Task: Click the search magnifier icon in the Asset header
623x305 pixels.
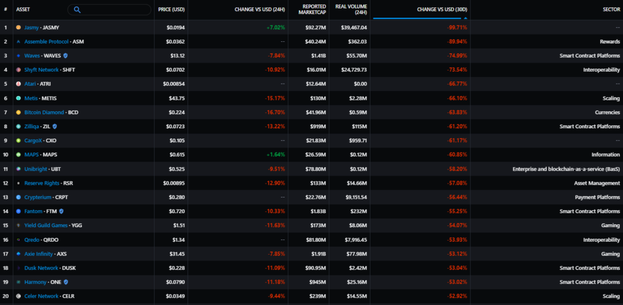Action: point(77,10)
